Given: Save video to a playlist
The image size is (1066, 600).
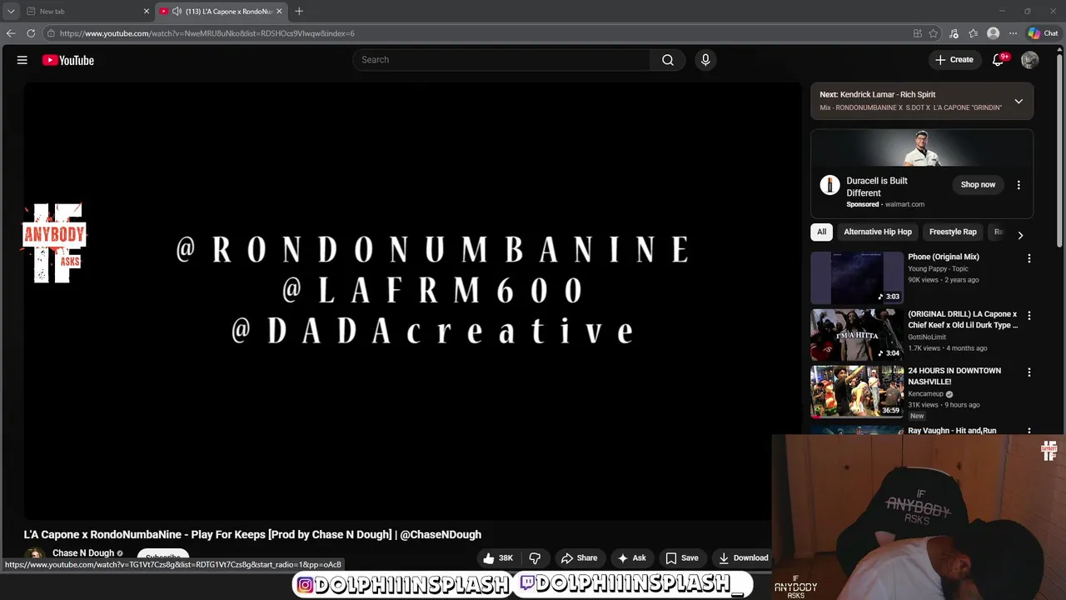Looking at the screenshot, I should point(681,558).
